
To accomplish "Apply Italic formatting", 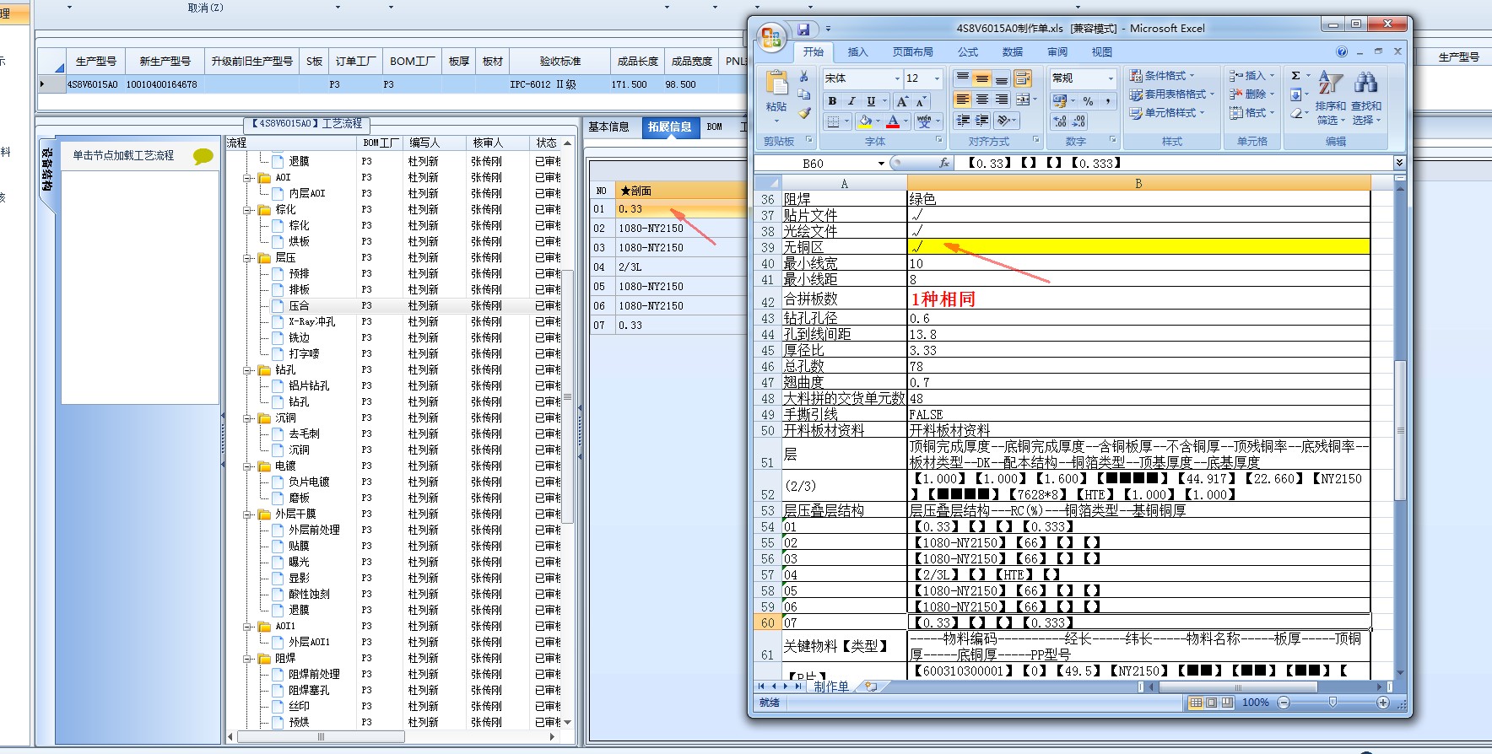I will tap(851, 101).
